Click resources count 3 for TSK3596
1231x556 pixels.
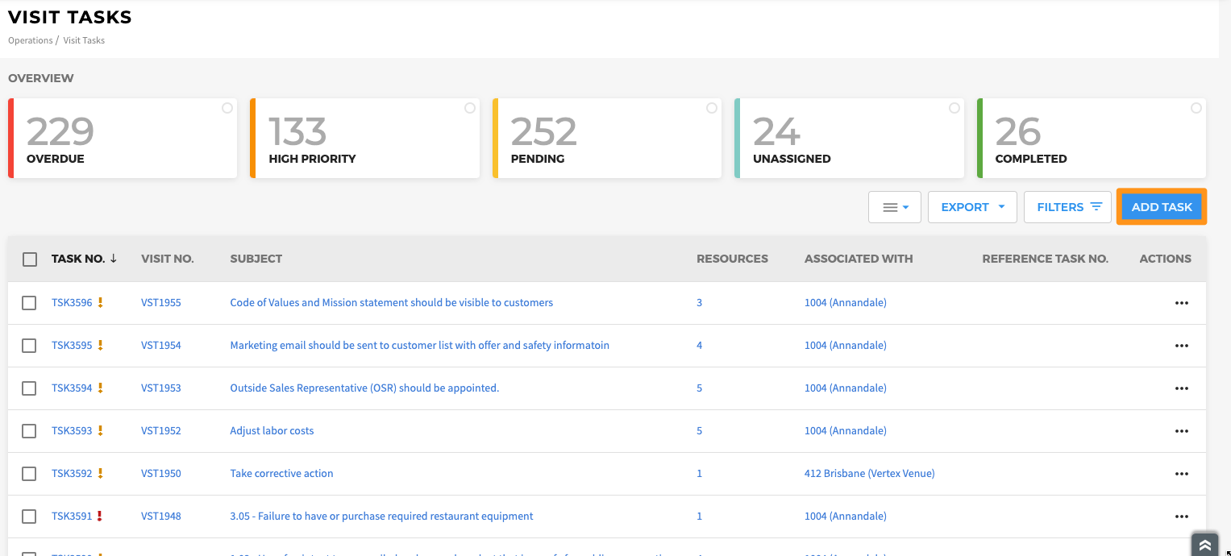(x=700, y=303)
